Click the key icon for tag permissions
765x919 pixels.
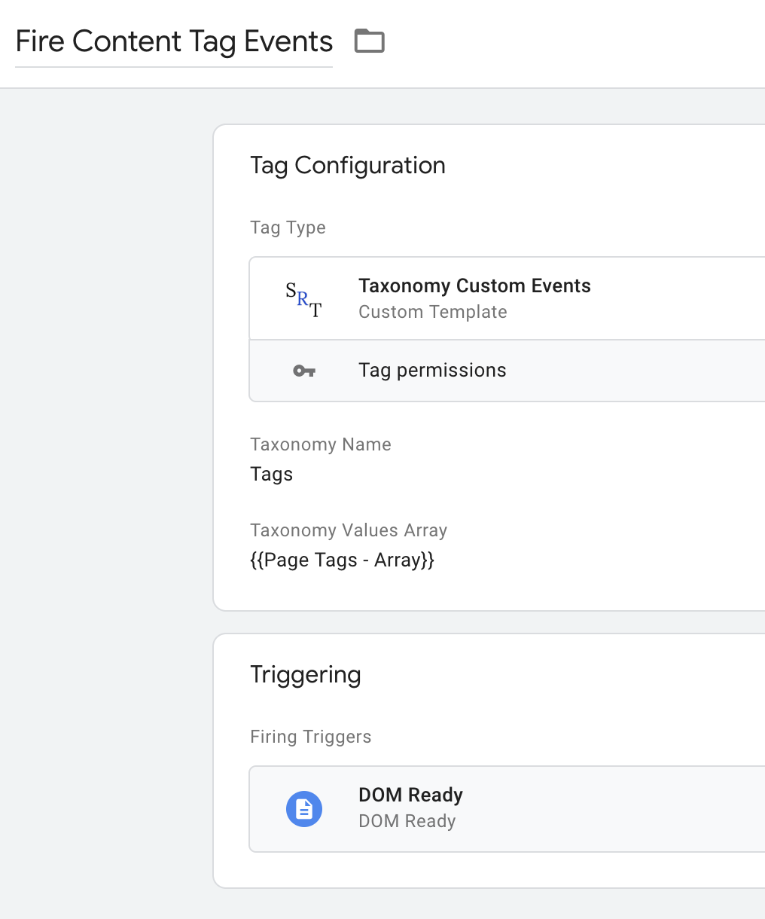tap(304, 371)
